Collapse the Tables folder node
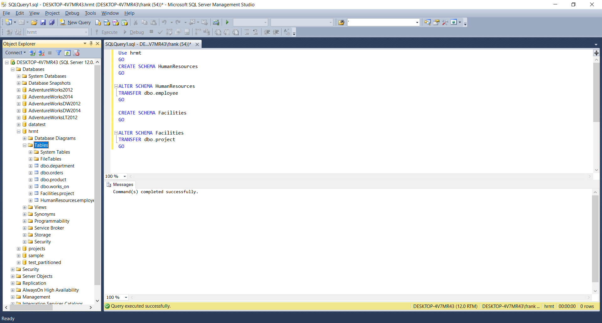 (24, 145)
